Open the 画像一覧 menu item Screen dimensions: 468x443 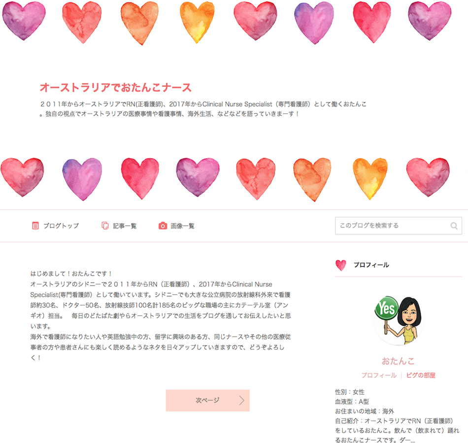coord(176,226)
